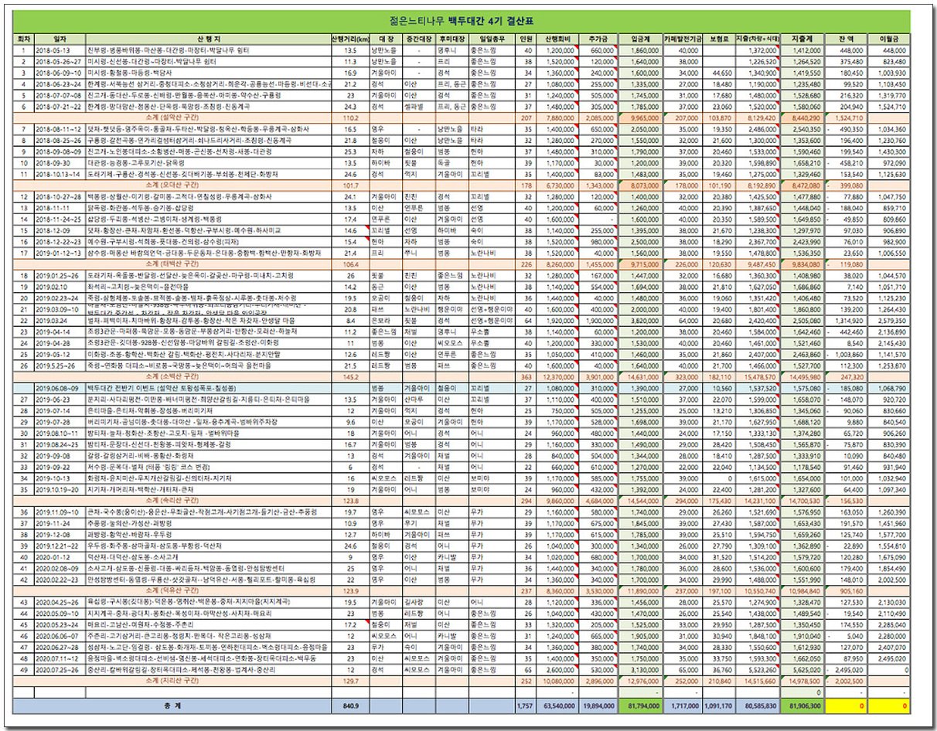Select the '카페발전기금' column header
This screenshot has height=731, width=937.
[x=683, y=39]
